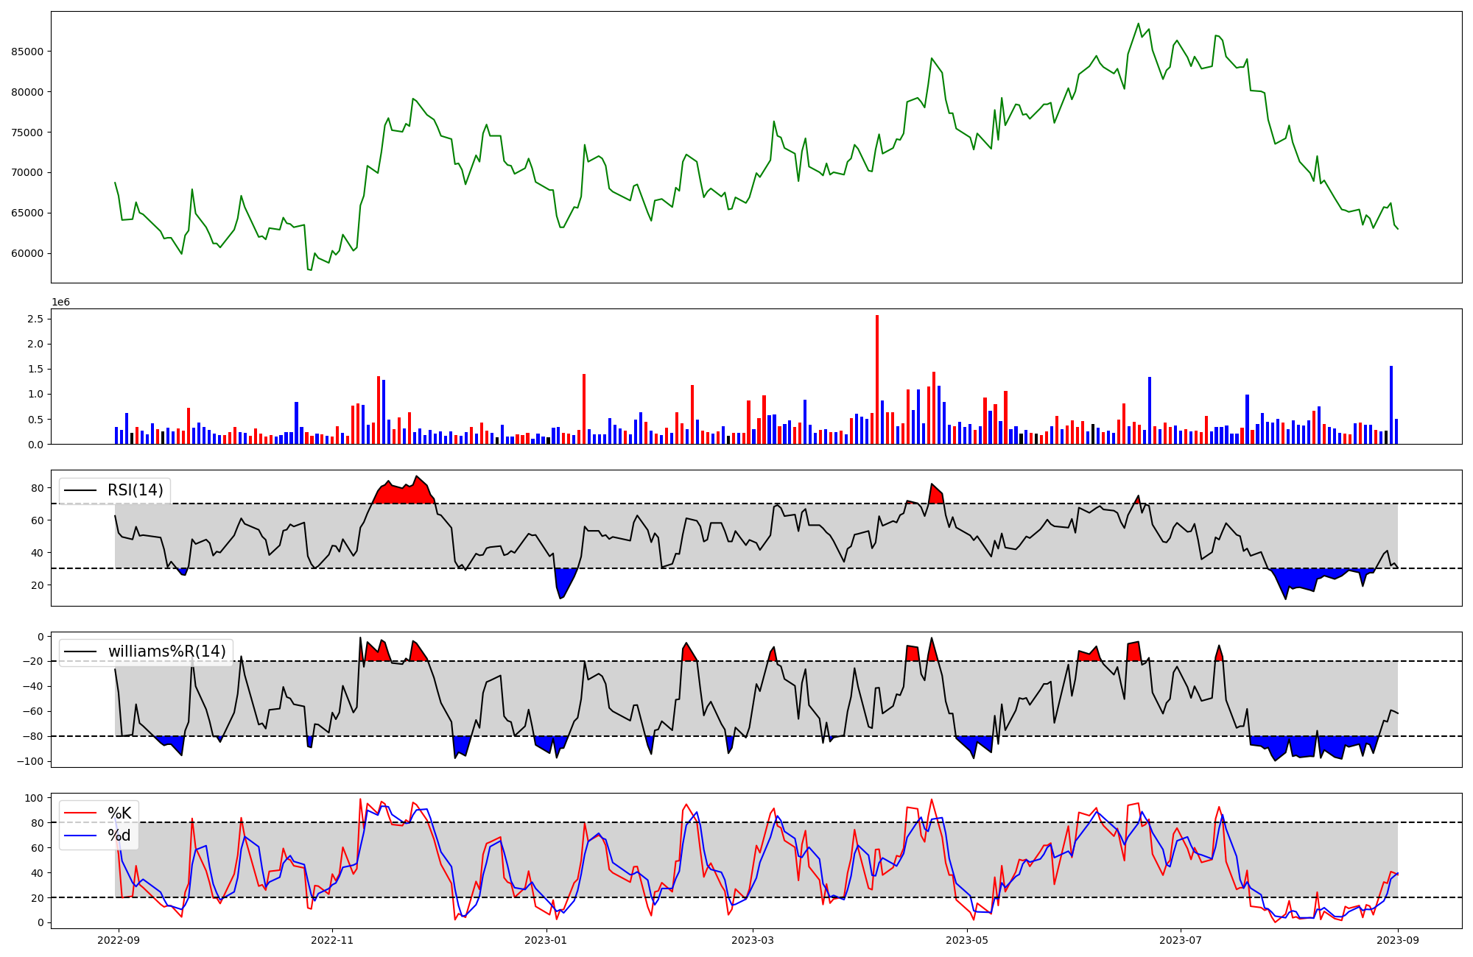Image resolution: width=1473 pixels, height=957 pixels.
Task: Click the blue %d legend line swatch
Action: point(81,836)
